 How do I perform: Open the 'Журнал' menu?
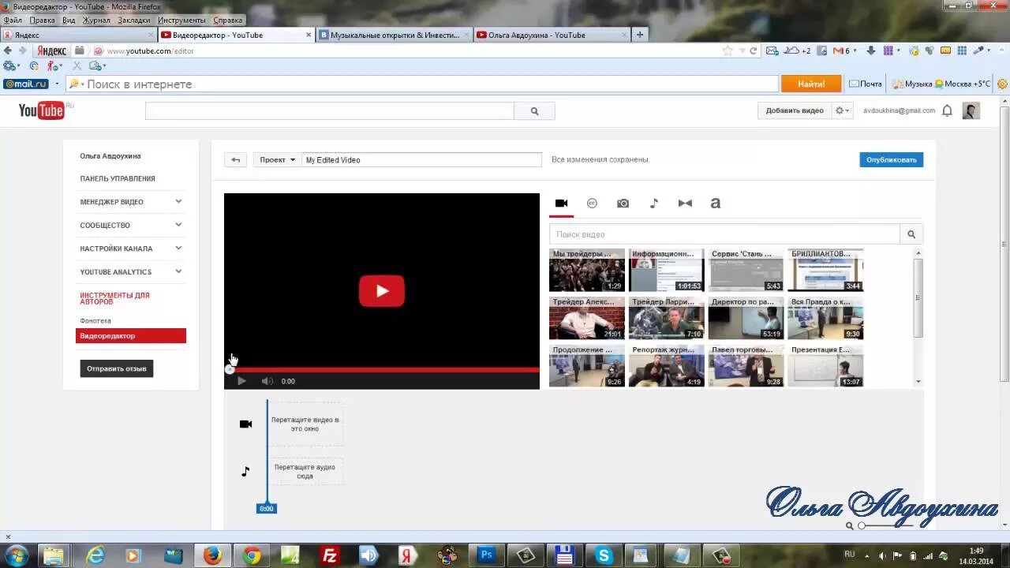(97, 20)
